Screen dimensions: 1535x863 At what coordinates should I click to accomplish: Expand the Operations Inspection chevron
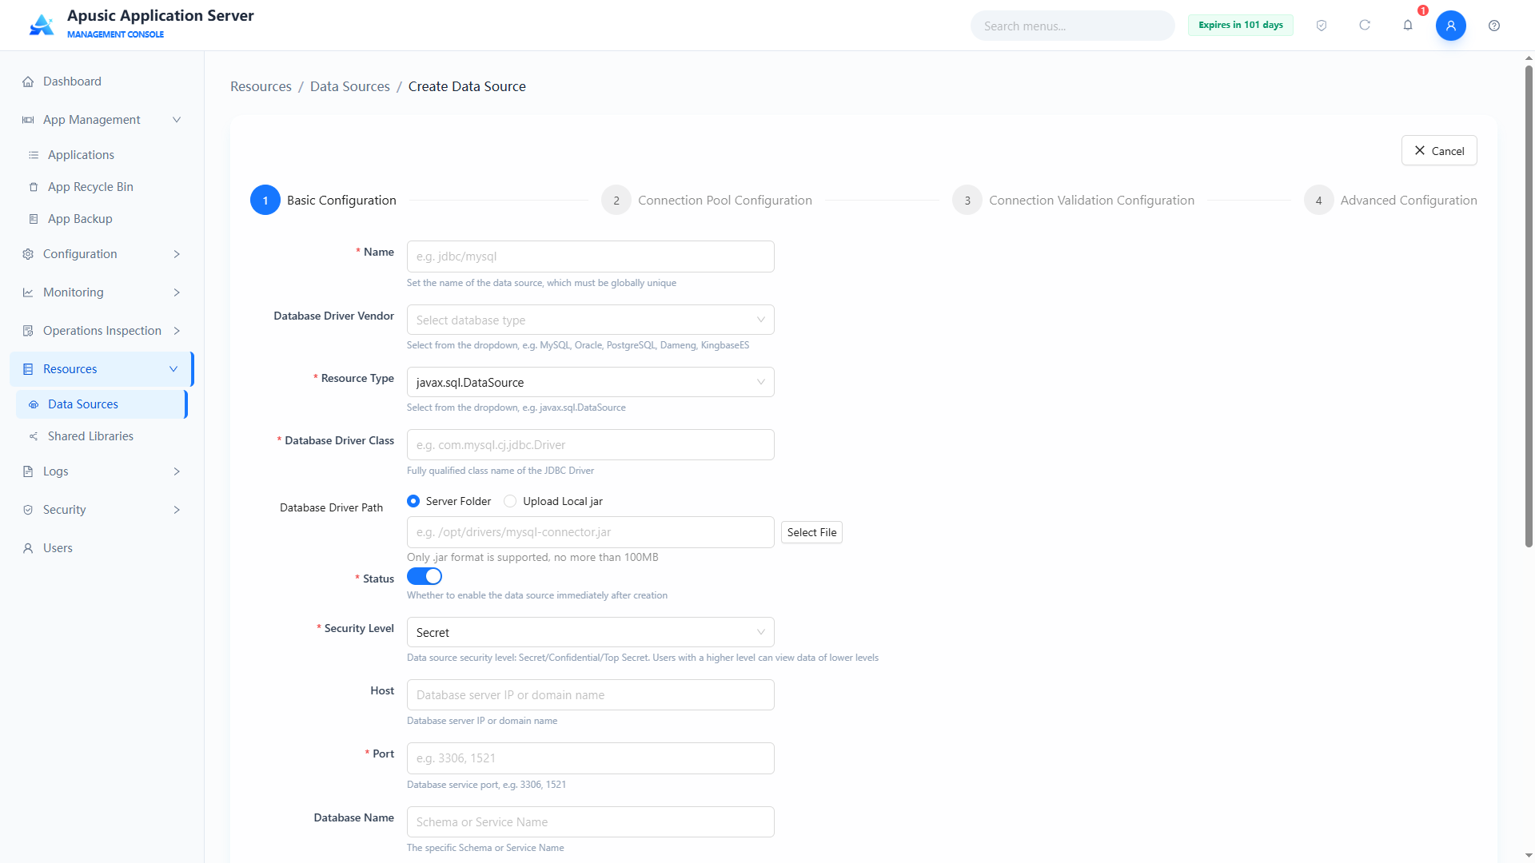(177, 331)
